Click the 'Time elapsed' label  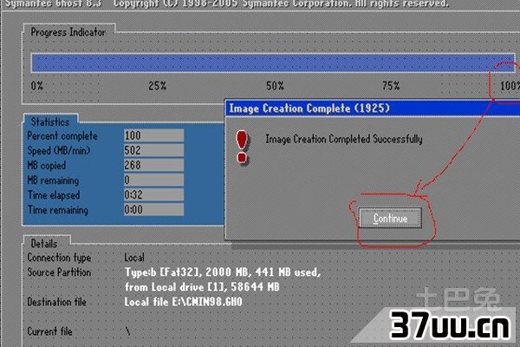click(54, 195)
